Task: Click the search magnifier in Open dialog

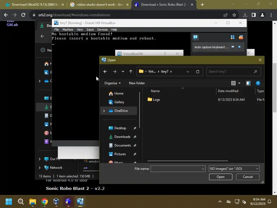Action: tap(255, 71)
